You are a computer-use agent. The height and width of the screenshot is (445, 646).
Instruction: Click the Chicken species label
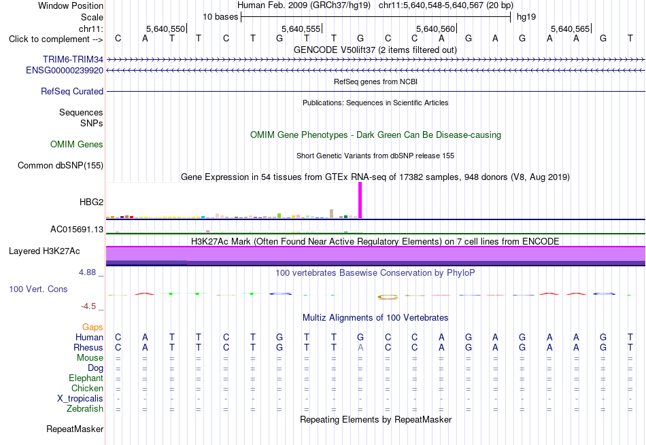(x=87, y=388)
